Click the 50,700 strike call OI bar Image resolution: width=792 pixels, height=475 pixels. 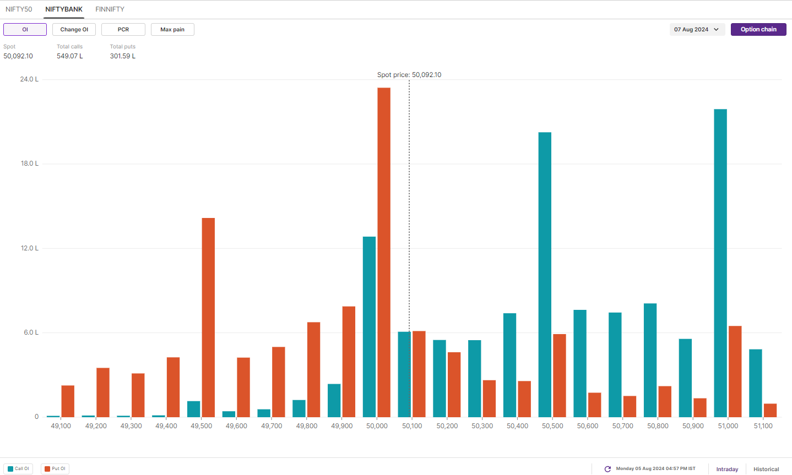615,364
